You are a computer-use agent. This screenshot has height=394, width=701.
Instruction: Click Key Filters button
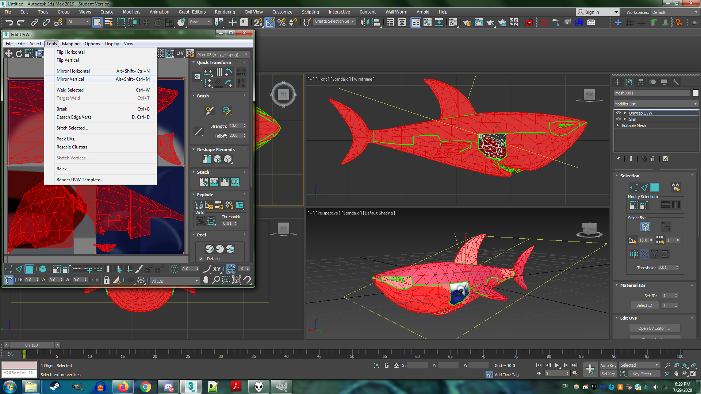tap(644, 374)
